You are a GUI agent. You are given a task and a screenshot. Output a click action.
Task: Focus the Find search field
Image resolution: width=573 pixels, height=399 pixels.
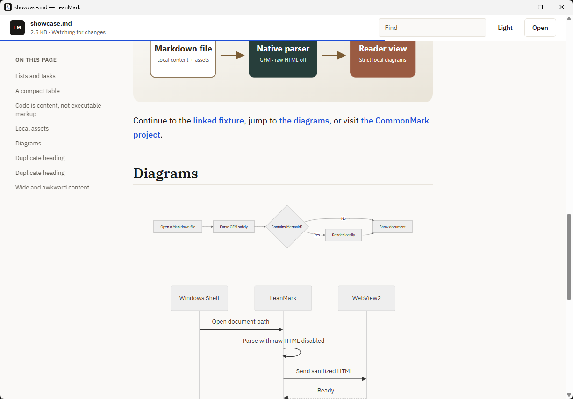click(x=432, y=28)
